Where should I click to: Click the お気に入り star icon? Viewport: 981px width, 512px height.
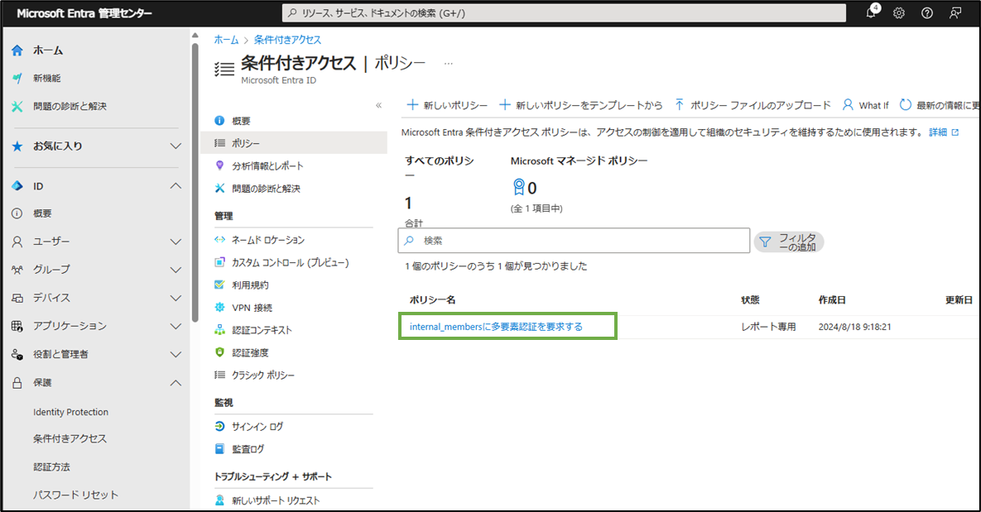coord(17,146)
